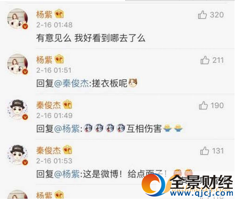Open the @杨紫 mention in 互相伤害 reply
Screen dimensions: 238x200
point(67,129)
